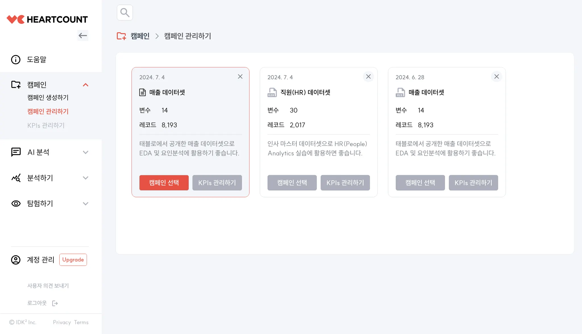Viewport: 582px width, 334px height.
Task: Click the 탐험하기 eye icon
Action: [16, 204]
